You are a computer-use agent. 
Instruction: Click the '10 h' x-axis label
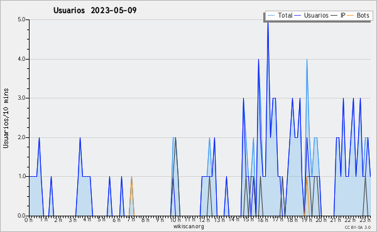(x=175, y=219)
